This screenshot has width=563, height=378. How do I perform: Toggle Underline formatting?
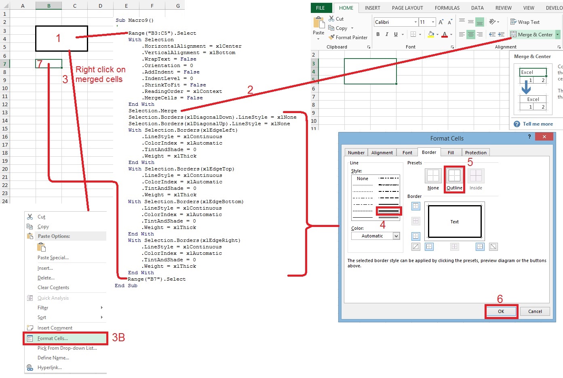(396, 34)
